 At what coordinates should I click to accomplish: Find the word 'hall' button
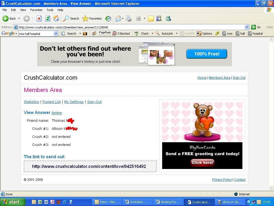(240, 34)
